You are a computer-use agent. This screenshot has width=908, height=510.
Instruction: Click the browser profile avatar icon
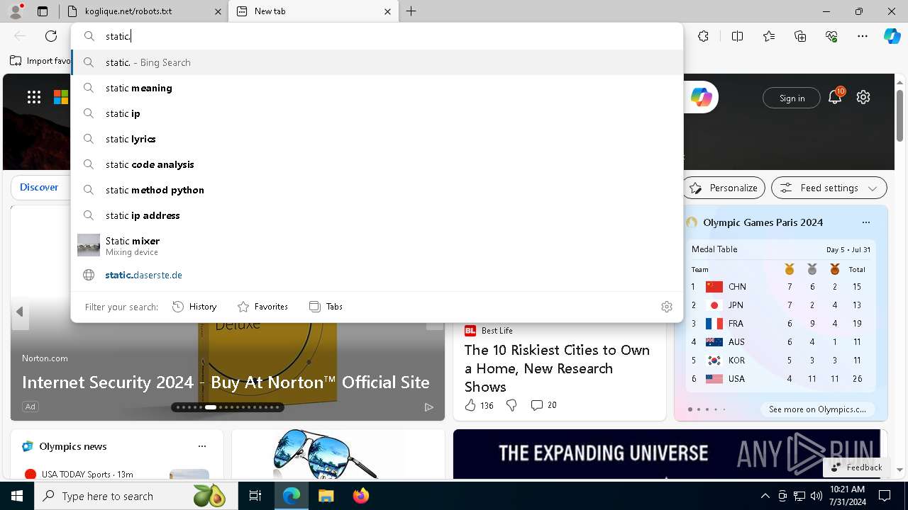tap(16, 11)
